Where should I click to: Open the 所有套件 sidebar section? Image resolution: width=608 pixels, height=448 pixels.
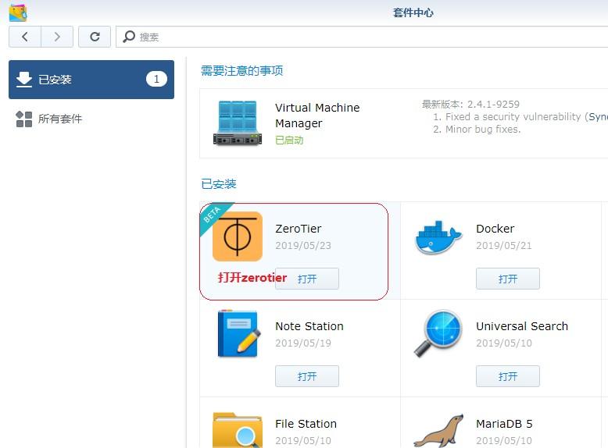click(x=91, y=119)
